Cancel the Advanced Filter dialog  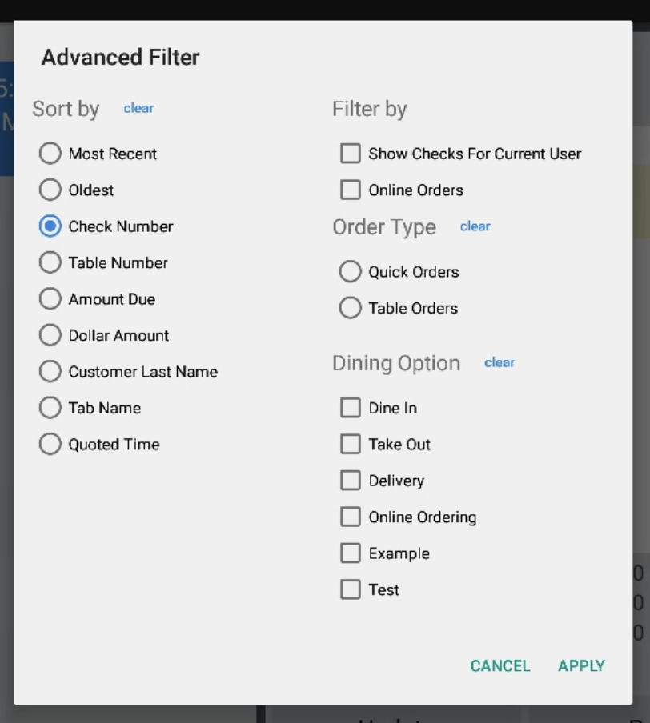click(x=500, y=665)
